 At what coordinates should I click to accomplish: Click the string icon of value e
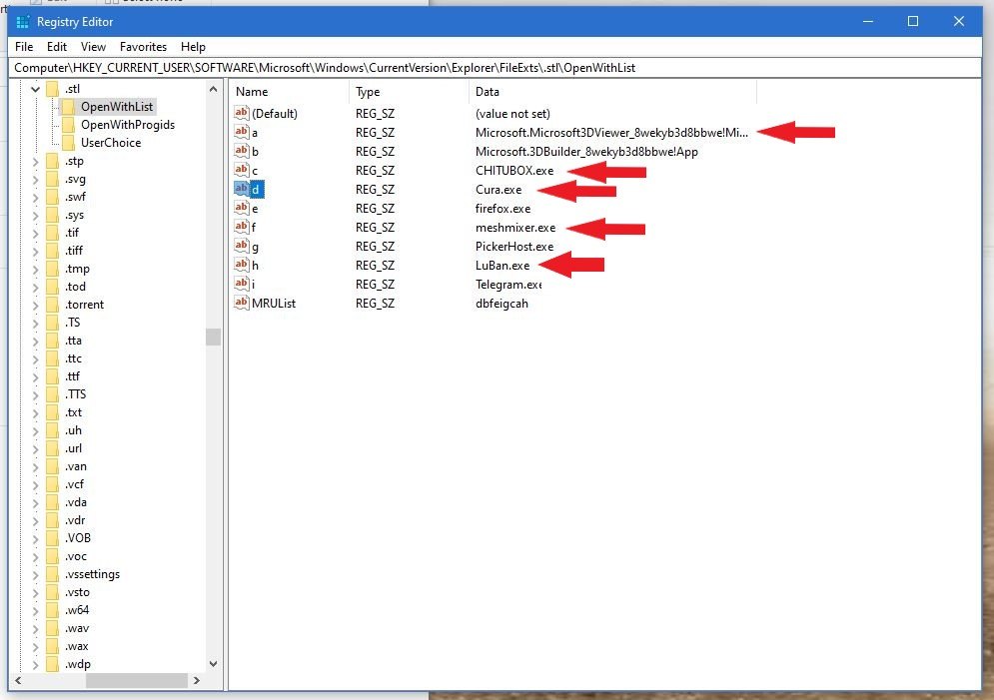242,208
